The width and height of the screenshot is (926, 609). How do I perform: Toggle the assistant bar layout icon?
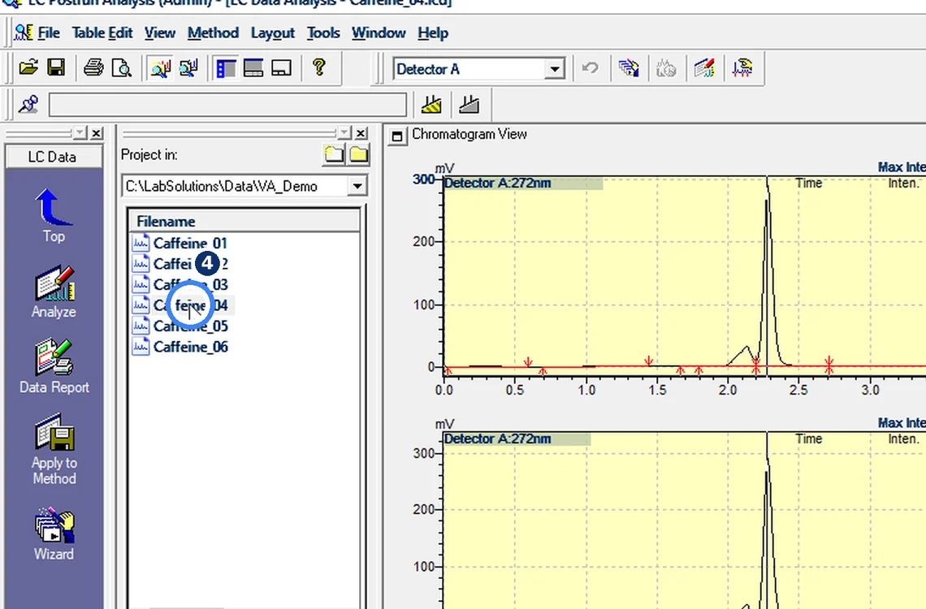click(226, 68)
